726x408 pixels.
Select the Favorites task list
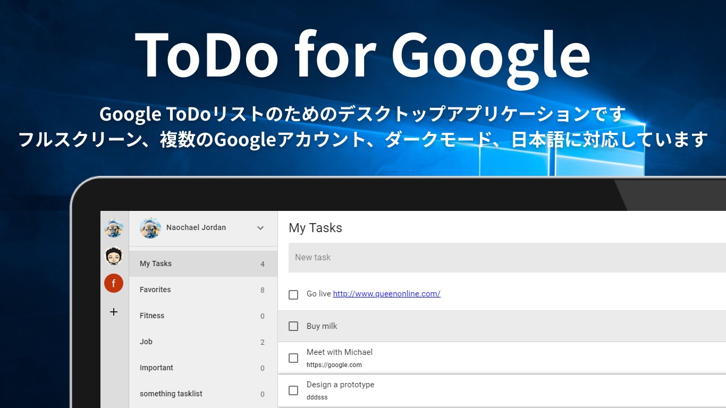tap(155, 290)
